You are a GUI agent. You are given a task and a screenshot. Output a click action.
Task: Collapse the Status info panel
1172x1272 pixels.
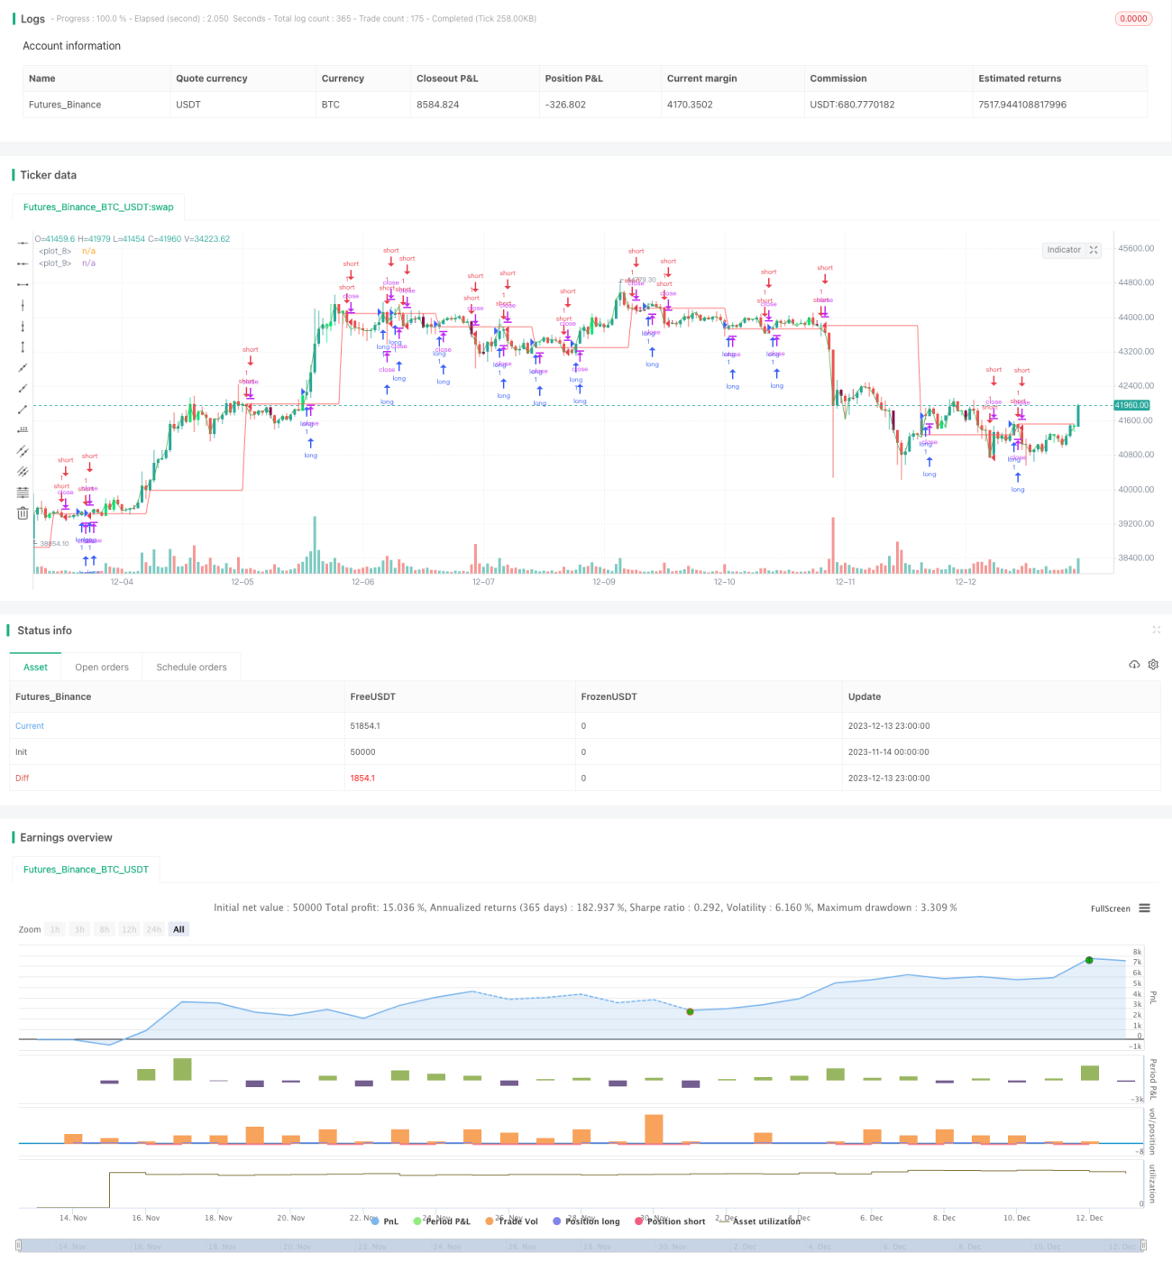[x=1156, y=630]
